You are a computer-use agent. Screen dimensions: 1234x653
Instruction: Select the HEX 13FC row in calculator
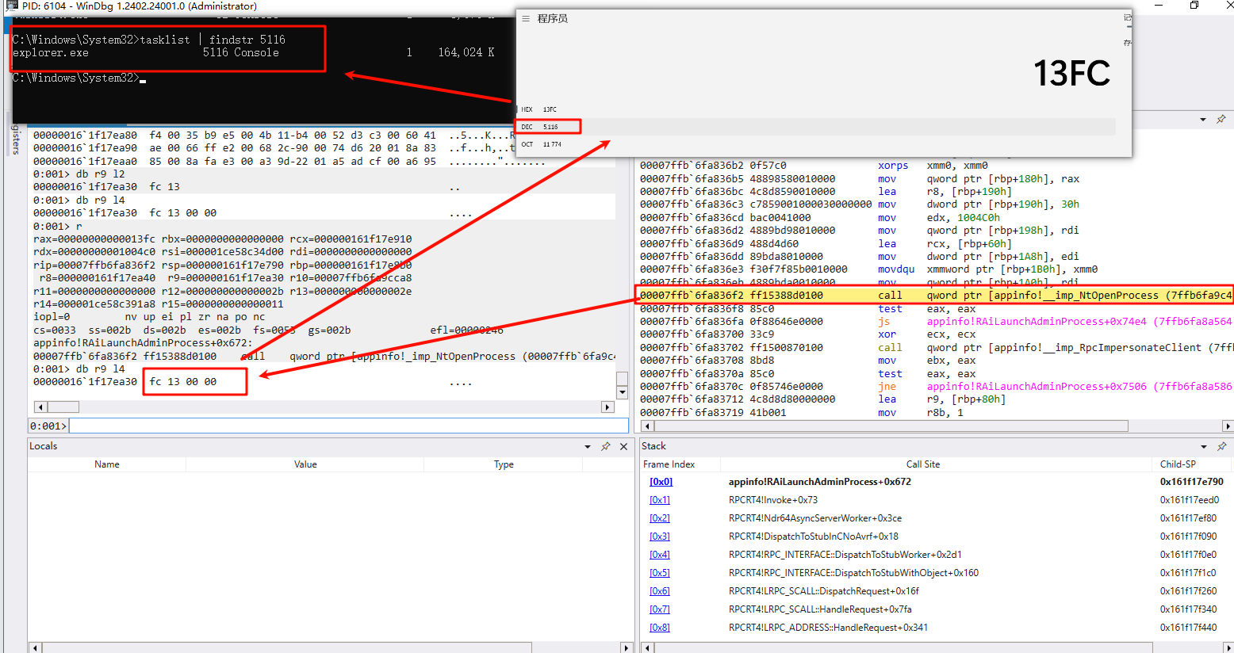[816, 109]
